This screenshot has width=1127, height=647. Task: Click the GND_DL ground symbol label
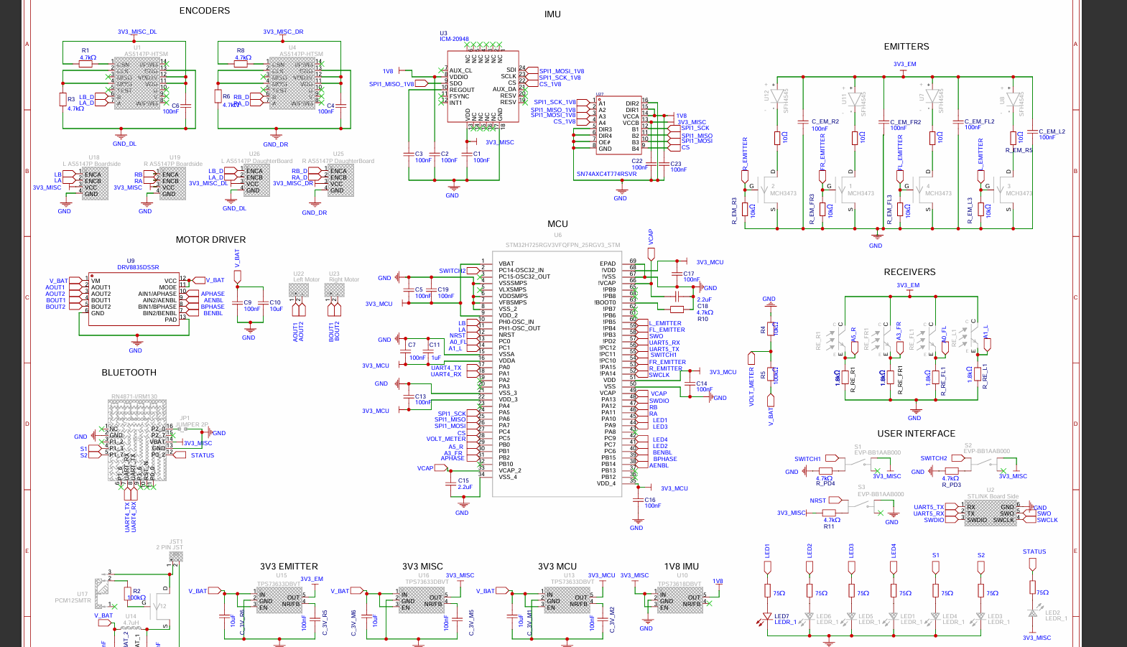(124, 144)
